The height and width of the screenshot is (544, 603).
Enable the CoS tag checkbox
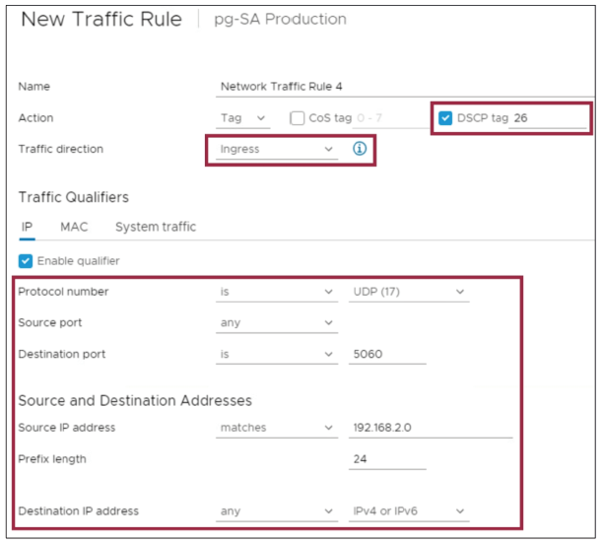point(298,118)
